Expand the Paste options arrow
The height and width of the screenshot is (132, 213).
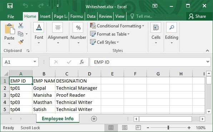pos(9,43)
